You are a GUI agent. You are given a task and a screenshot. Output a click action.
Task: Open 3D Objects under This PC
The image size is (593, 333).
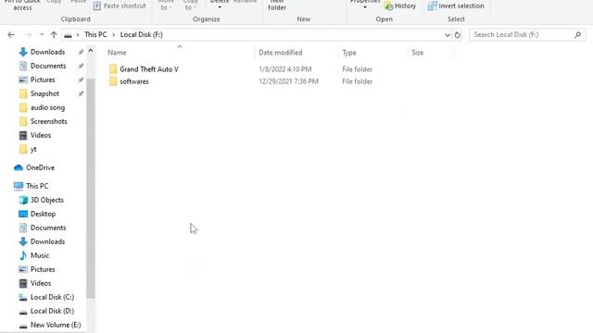47,200
